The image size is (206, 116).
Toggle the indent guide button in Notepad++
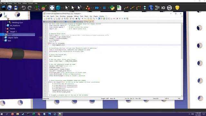[x=99, y=19]
